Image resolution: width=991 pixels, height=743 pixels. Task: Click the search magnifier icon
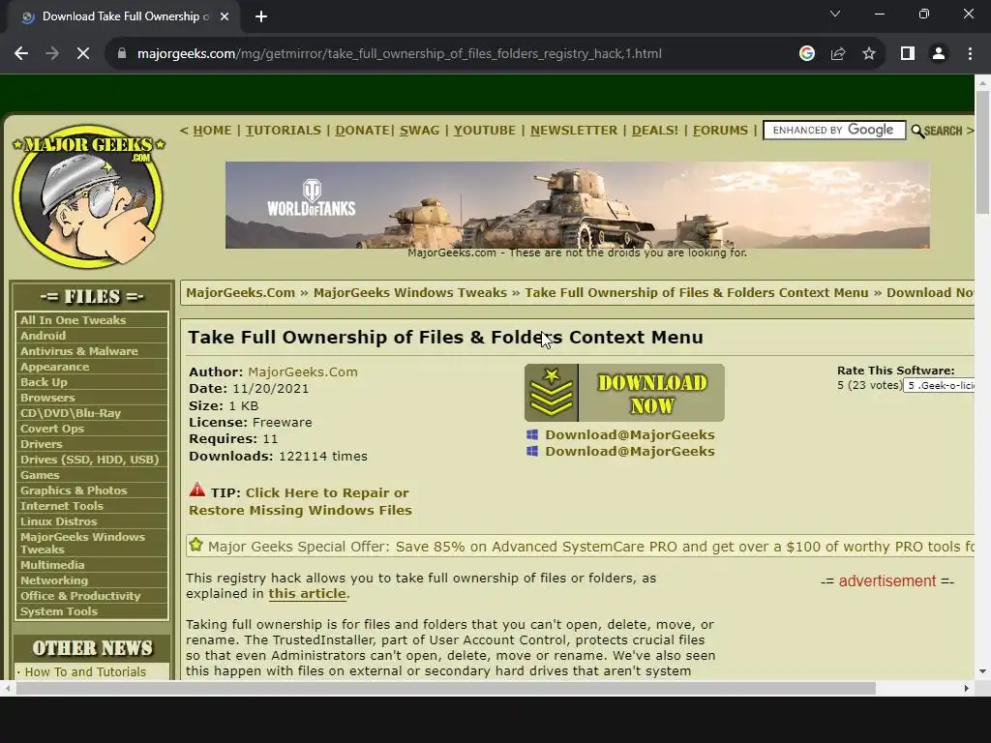(917, 131)
